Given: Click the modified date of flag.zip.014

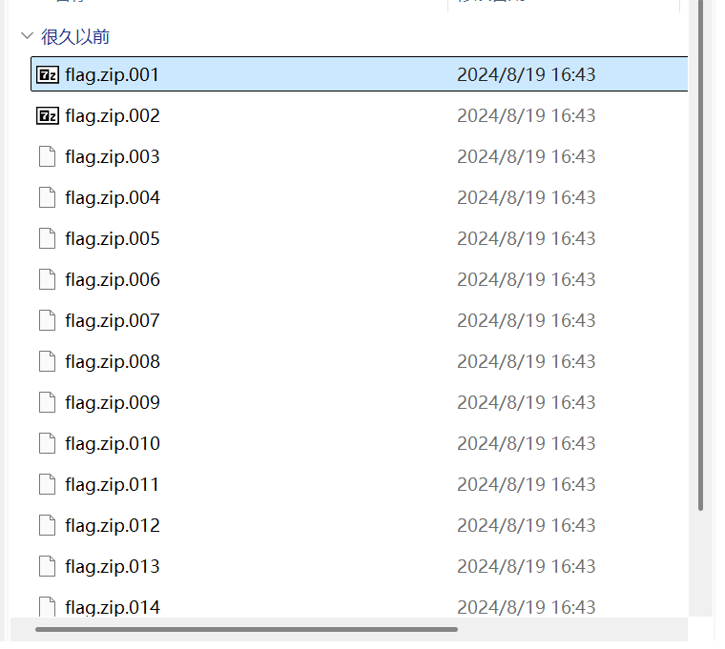Looking at the screenshot, I should tap(527, 607).
